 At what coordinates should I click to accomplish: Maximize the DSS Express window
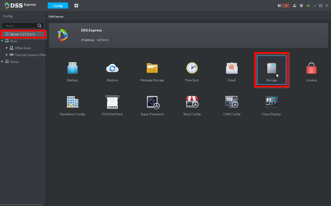click(321, 6)
